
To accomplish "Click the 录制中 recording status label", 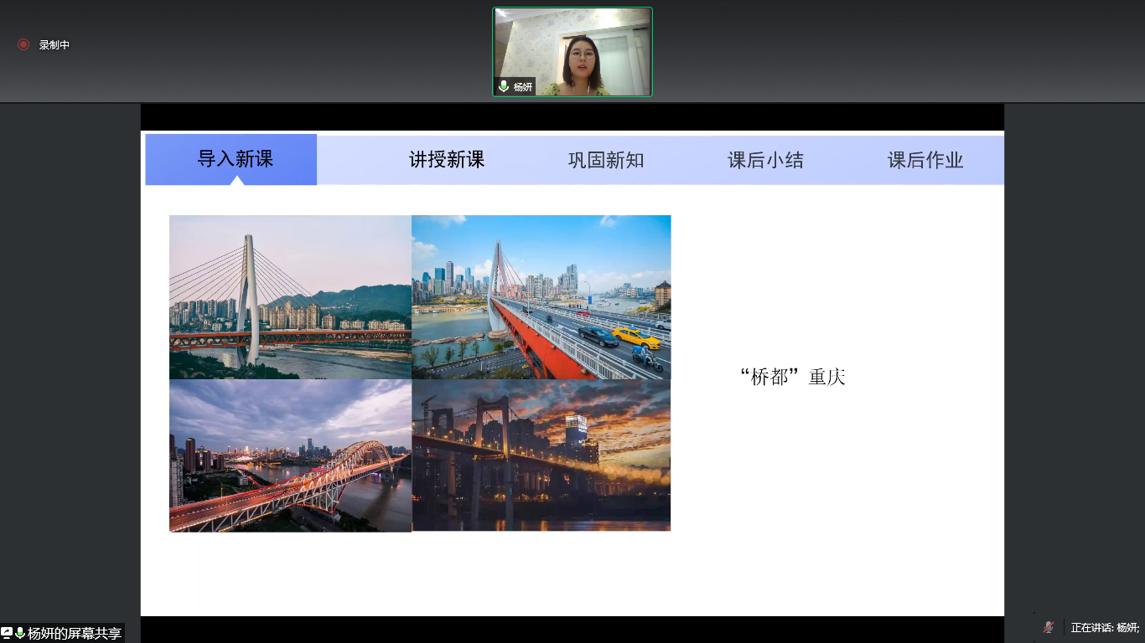I will [54, 45].
